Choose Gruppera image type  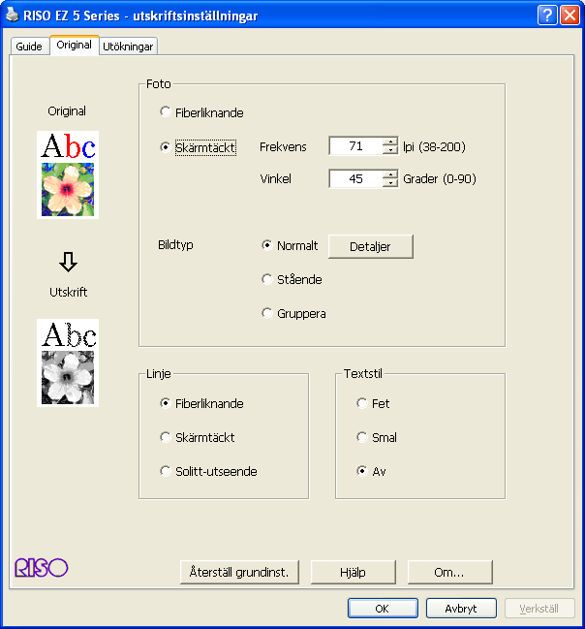coord(293,313)
